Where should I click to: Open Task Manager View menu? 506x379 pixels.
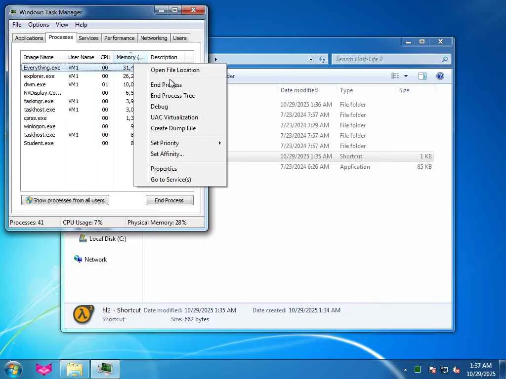point(62,25)
